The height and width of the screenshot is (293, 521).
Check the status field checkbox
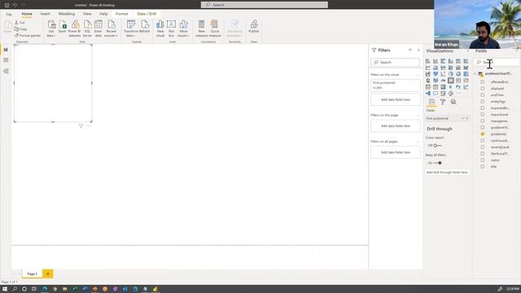(483, 160)
